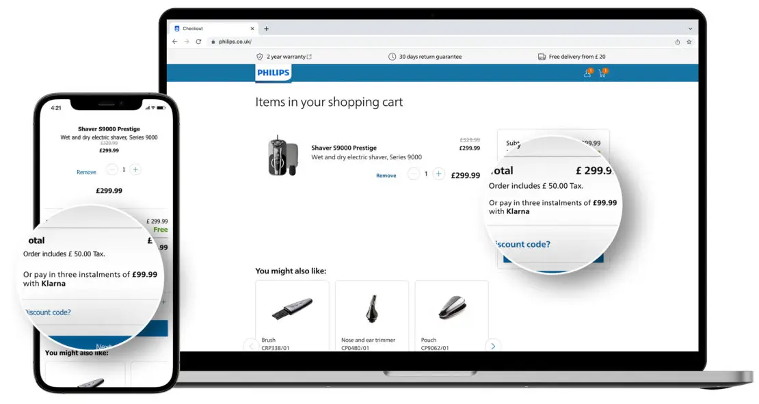Image resolution: width=759 pixels, height=404 pixels.
Task: Open the account icon in header
Action: 587,73
